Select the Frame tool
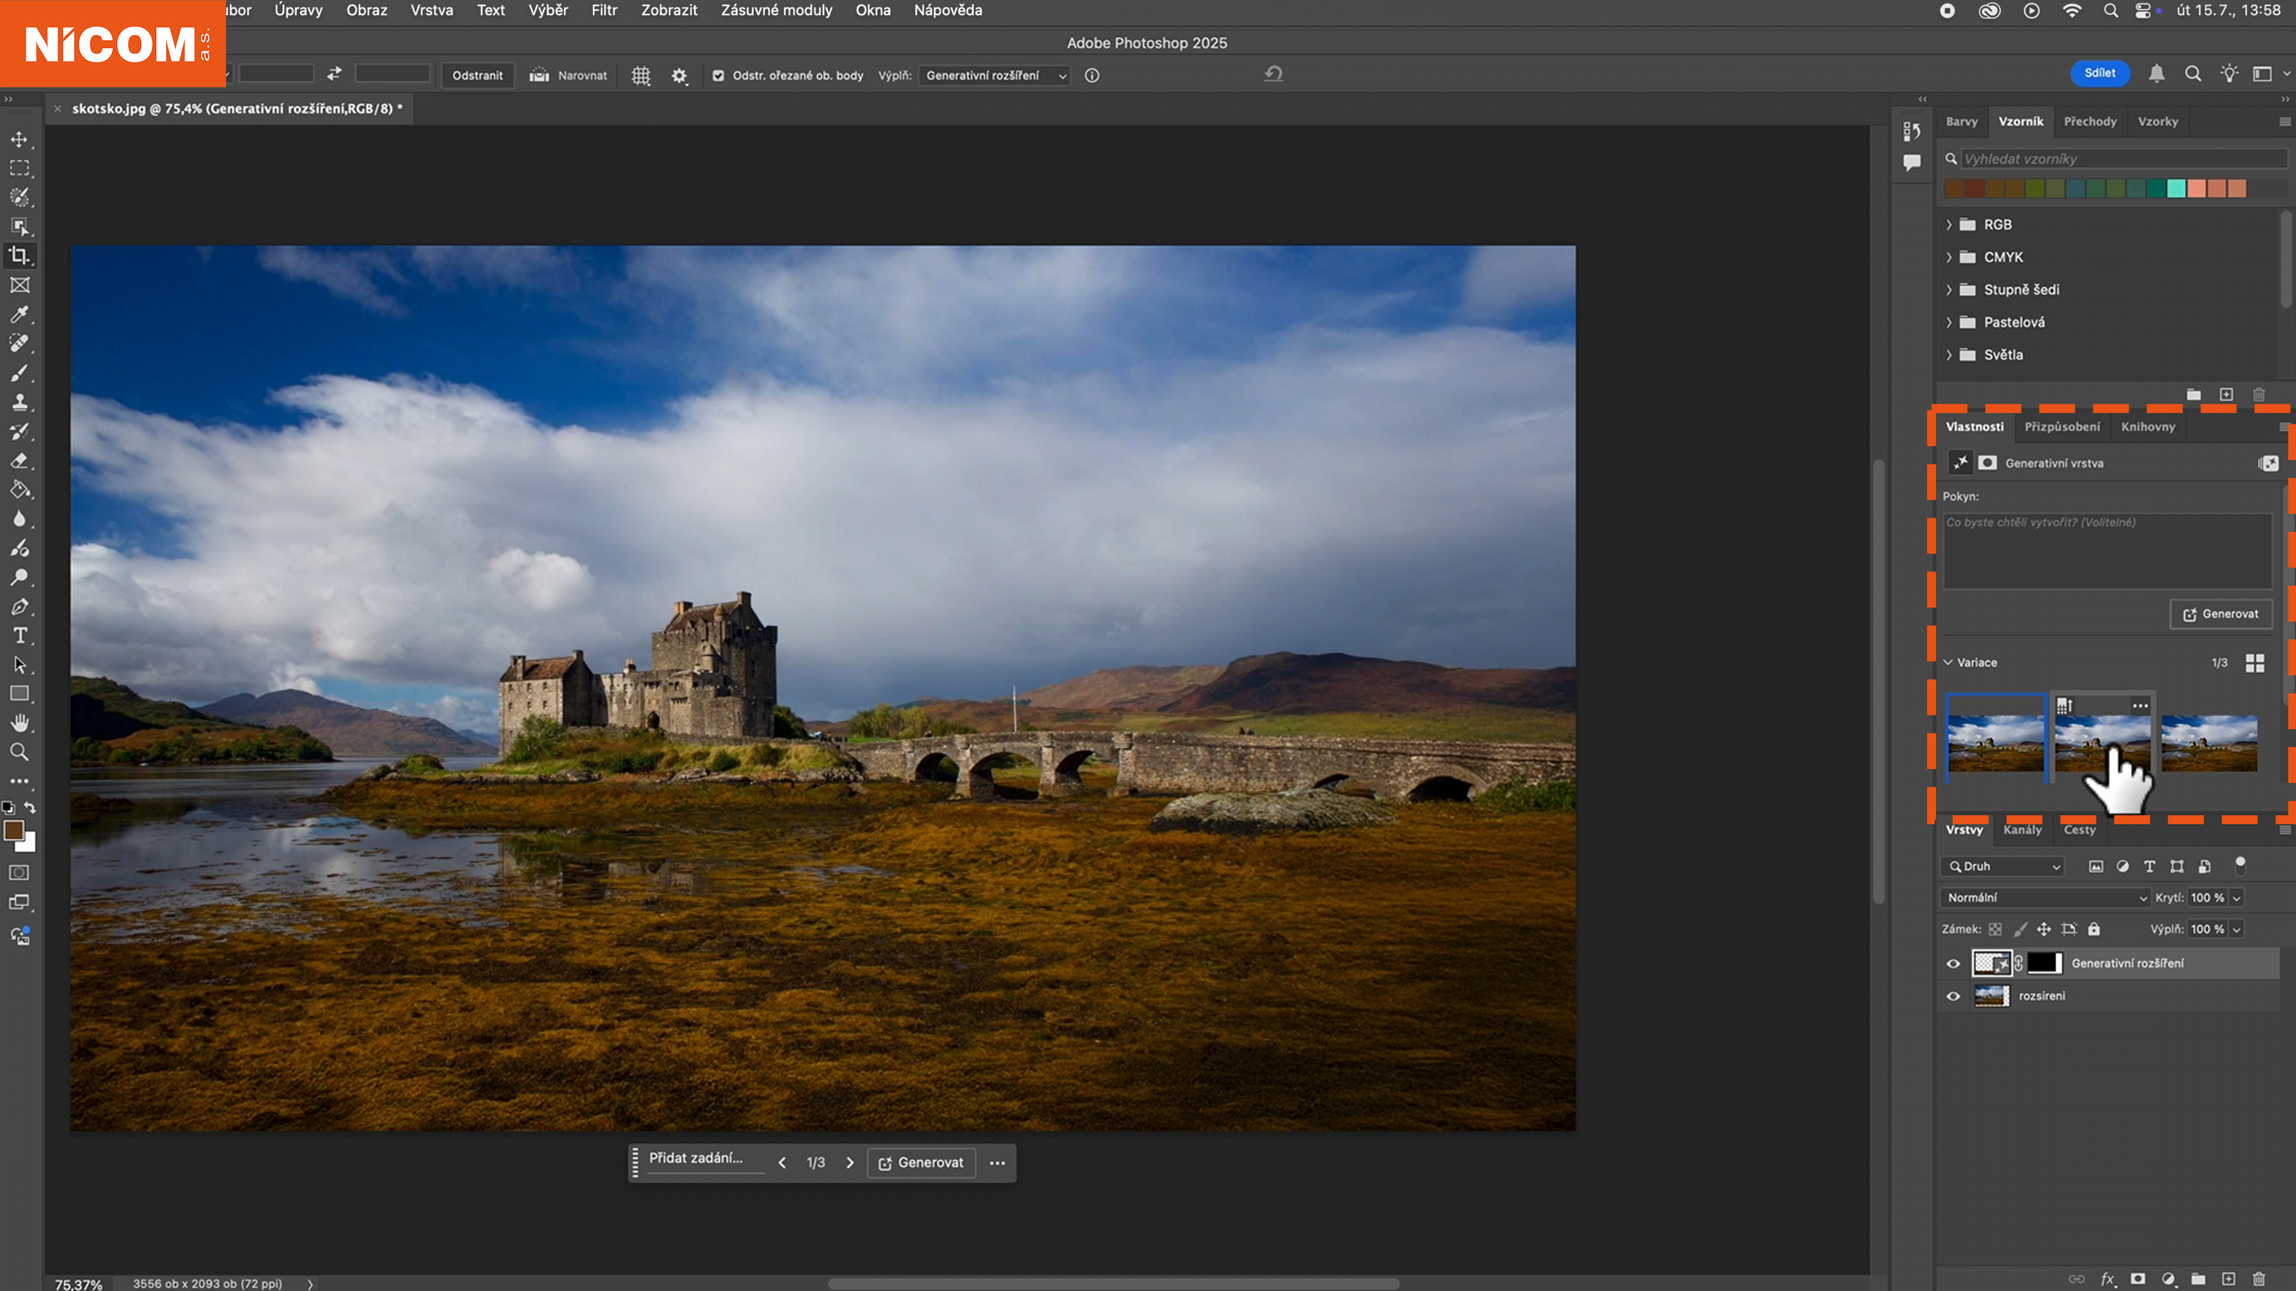The height and width of the screenshot is (1291, 2296). [19, 285]
